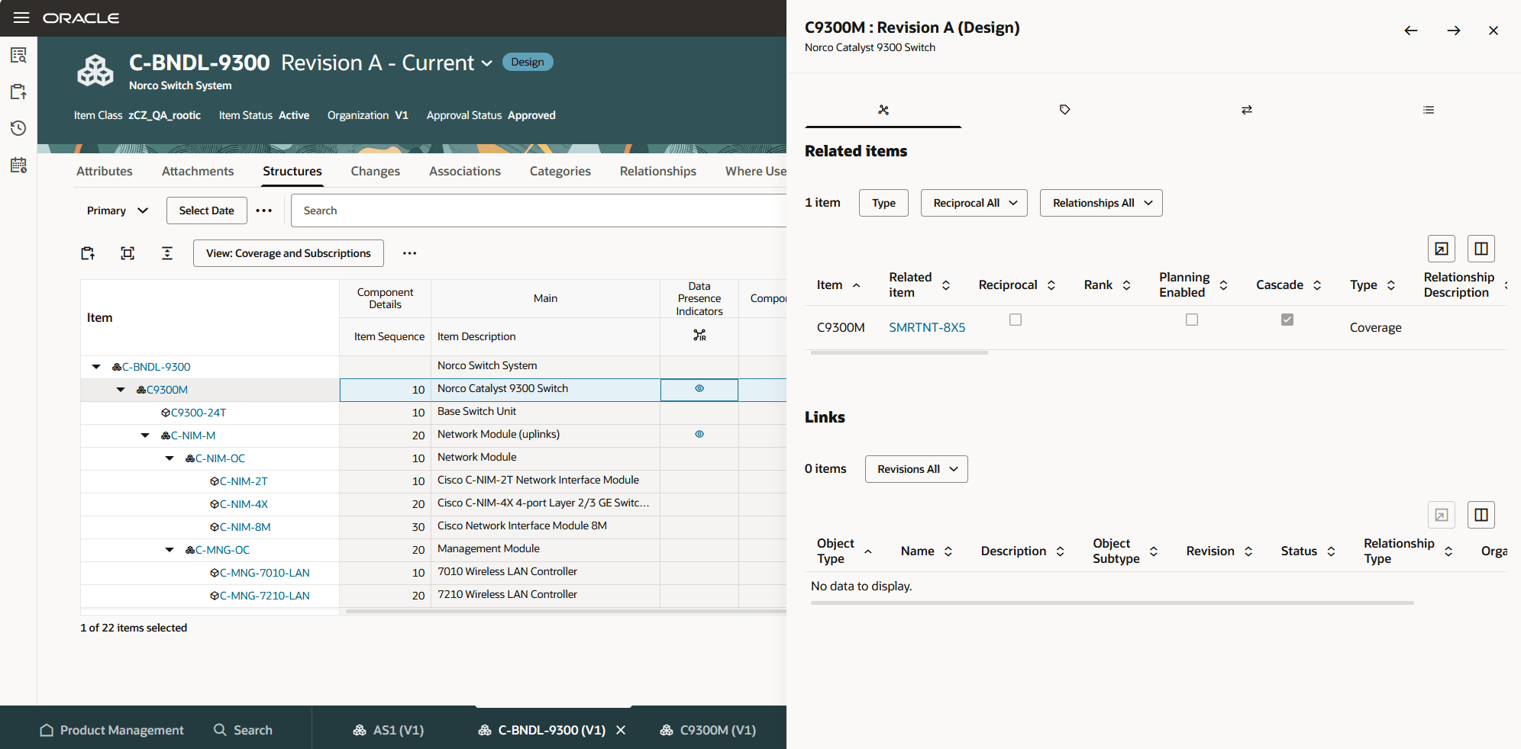This screenshot has width=1521, height=749.
Task: Switch to the Attributes tab
Action: [105, 171]
